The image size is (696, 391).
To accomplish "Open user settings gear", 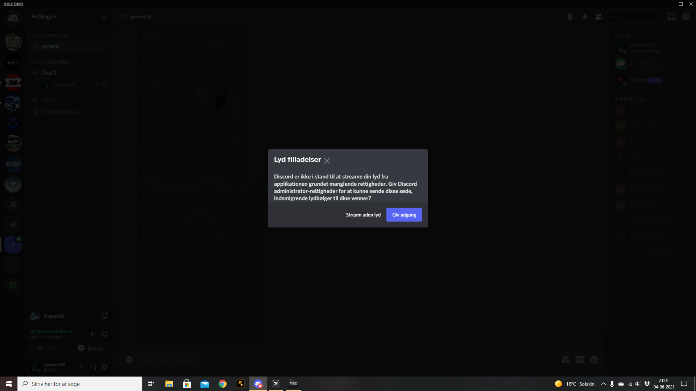I will click(104, 367).
